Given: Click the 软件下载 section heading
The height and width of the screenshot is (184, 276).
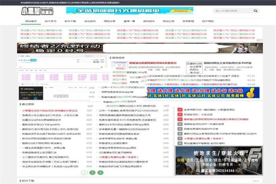Looking at the screenshot, I should pos(28,181).
